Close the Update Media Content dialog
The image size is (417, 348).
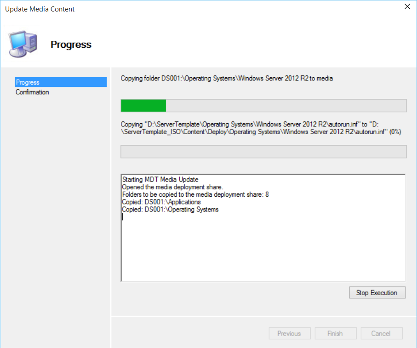click(406, 7)
